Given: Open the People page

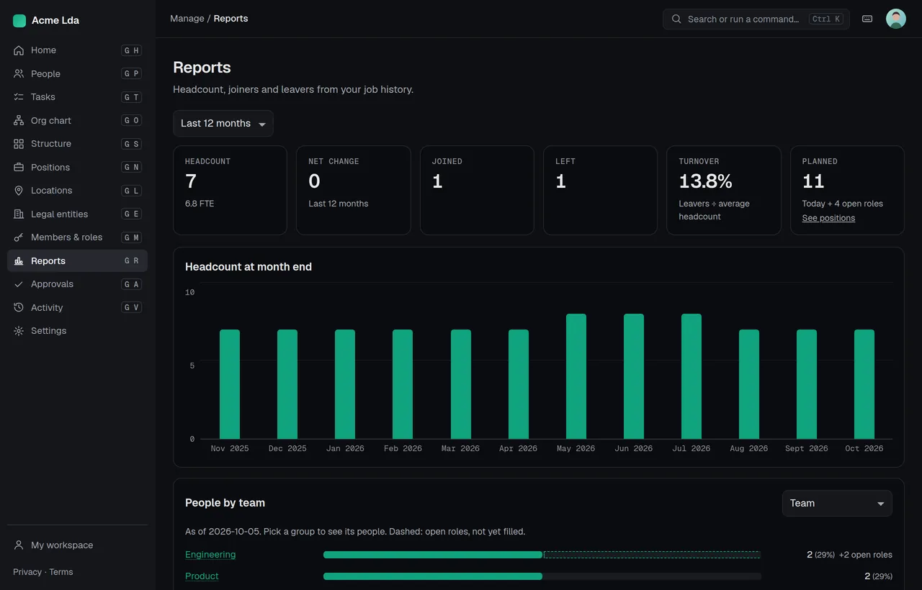Looking at the screenshot, I should [x=77, y=74].
